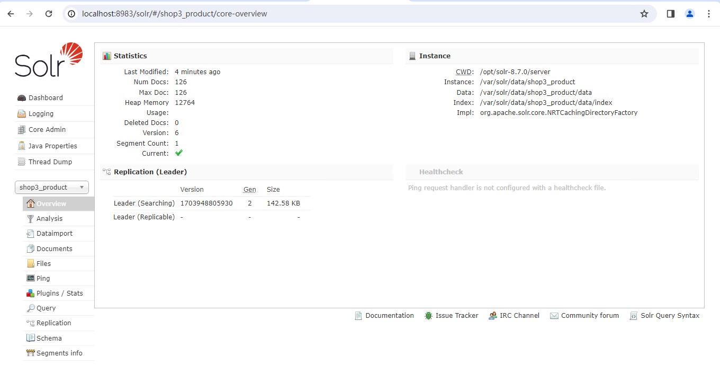Image resolution: width=720 pixels, height=374 pixels.
Task: Click the CWD path /opt/solr-8.7.0/server
Action: tap(515, 72)
